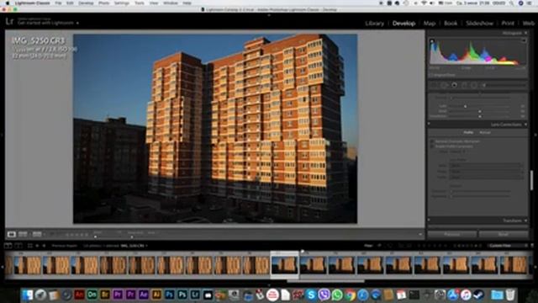Go back using filmstrip left arrow
Image resolution: width=538 pixels, height=303 pixels.
37,246
